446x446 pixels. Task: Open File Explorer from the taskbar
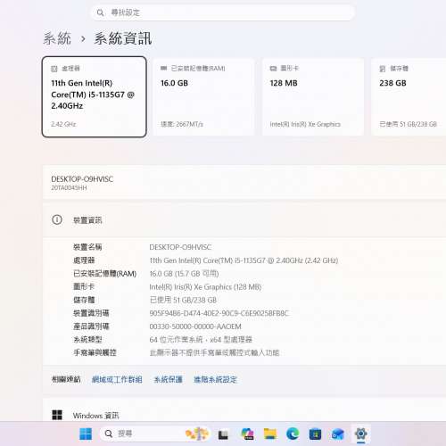(x=270, y=434)
